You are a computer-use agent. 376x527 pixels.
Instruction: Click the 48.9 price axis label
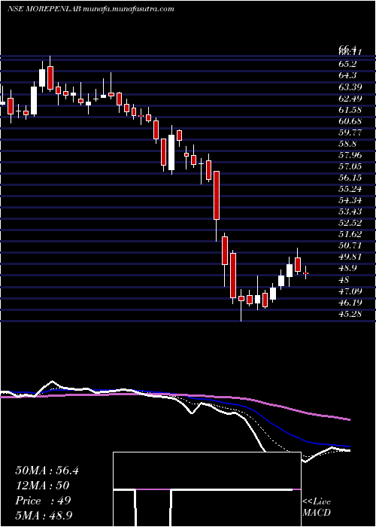[x=347, y=269]
